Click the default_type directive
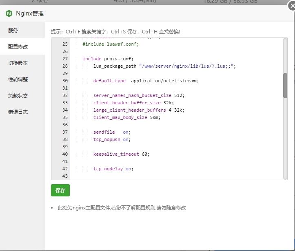This screenshot has height=251, width=295. tap(109, 81)
